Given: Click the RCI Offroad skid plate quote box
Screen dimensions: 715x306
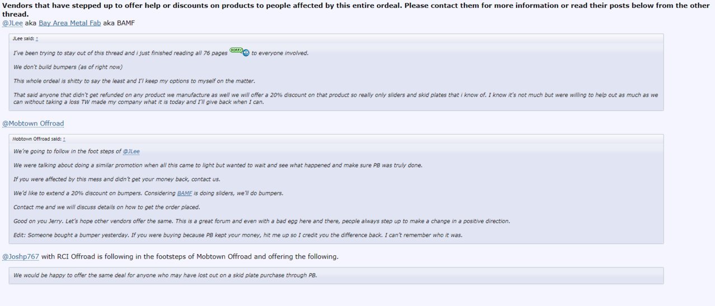Looking at the screenshot, I should coord(336,275).
